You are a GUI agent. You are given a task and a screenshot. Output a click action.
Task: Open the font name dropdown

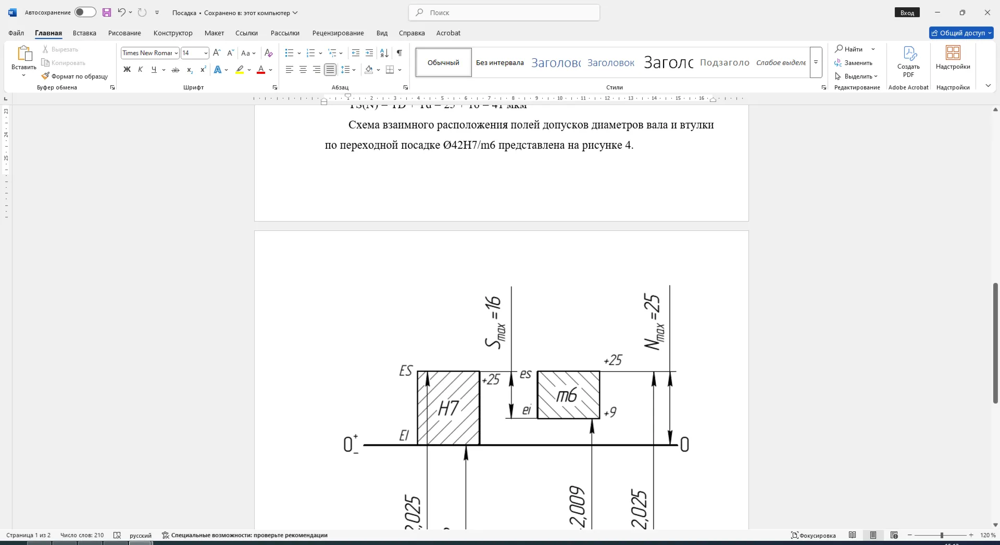176,53
